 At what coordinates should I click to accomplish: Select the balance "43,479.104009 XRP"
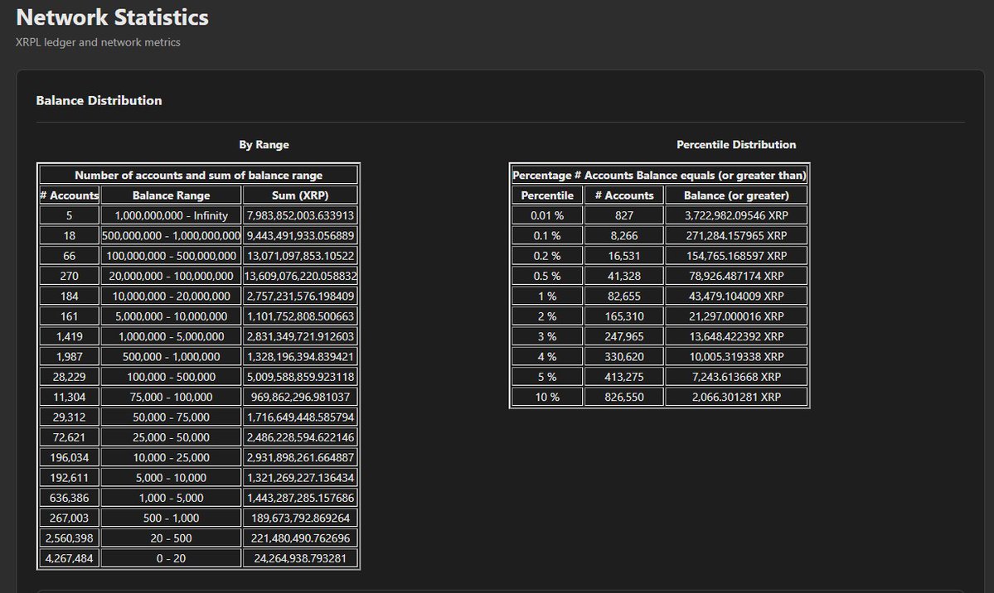(736, 296)
